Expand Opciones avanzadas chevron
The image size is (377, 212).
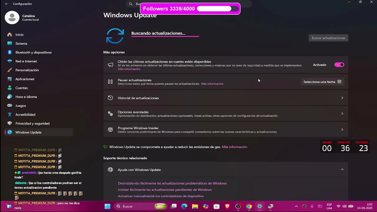tap(342, 114)
